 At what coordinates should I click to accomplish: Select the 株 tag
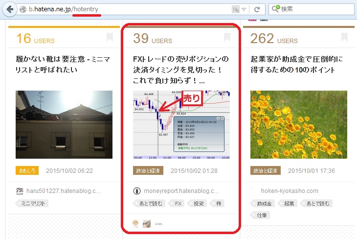click(x=217, y=203)
